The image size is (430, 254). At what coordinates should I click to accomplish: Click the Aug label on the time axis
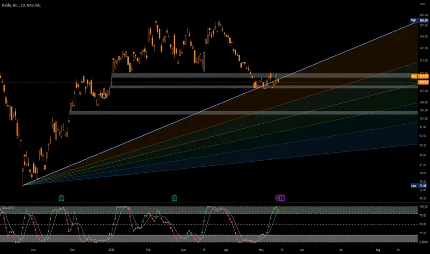tap(378, 250)
